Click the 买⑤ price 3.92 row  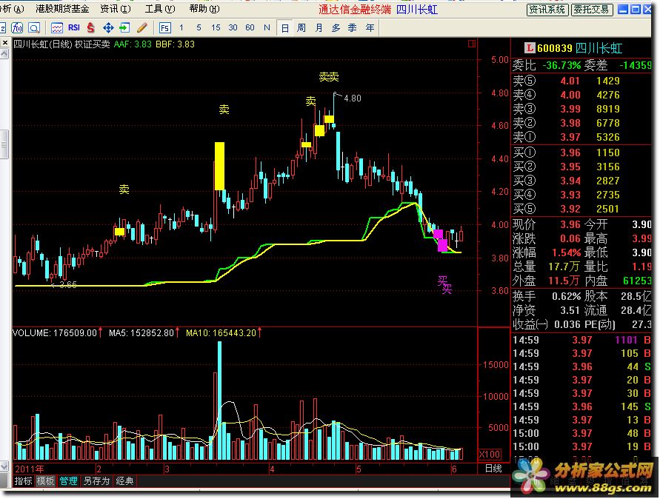tap(581, 209)
